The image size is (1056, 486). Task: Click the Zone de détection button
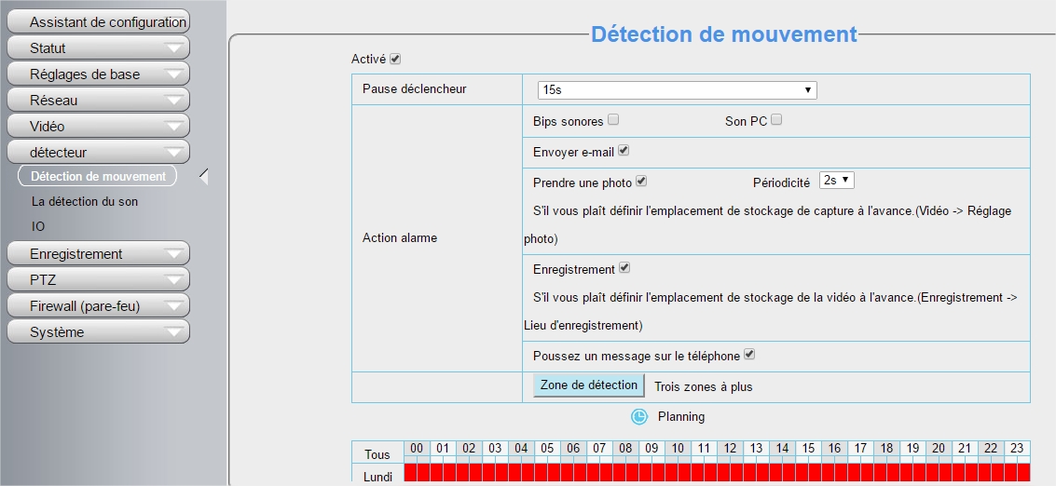point(589,385)
